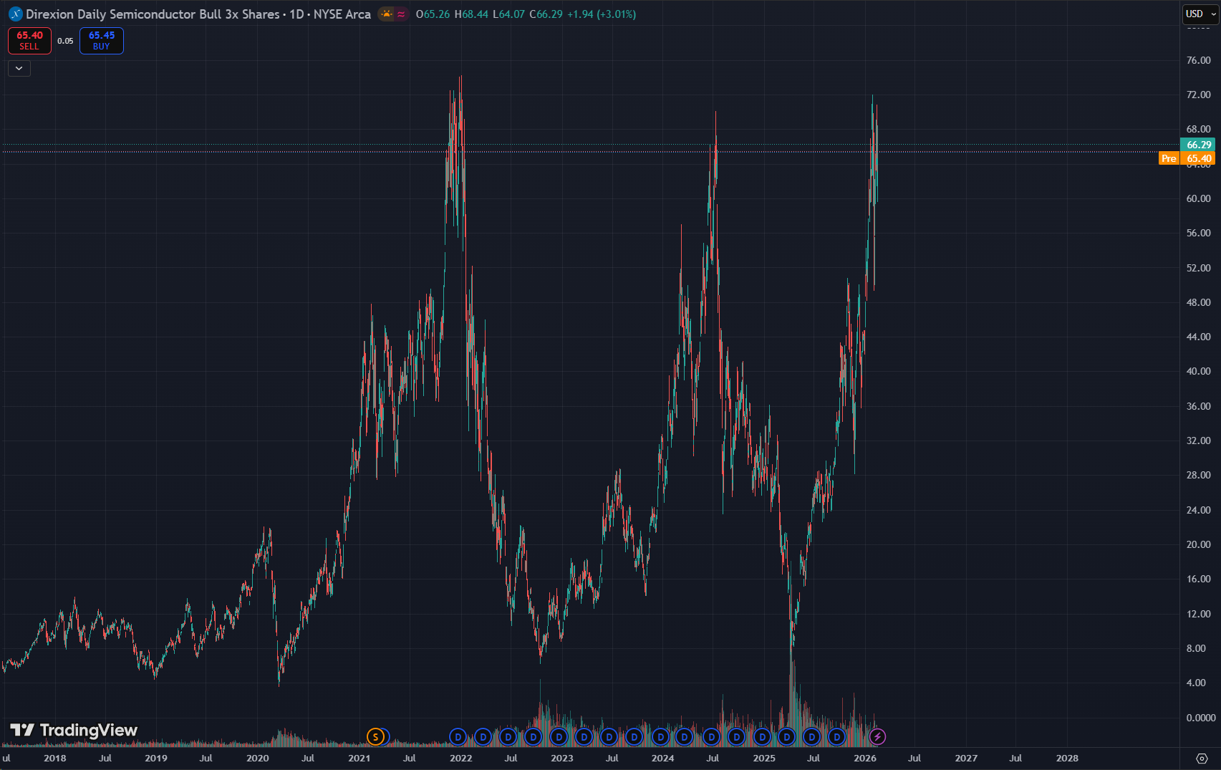The image size is (1221, 770).
Task: Open dividend marker above the 2023 label
Action: [559, 736]
